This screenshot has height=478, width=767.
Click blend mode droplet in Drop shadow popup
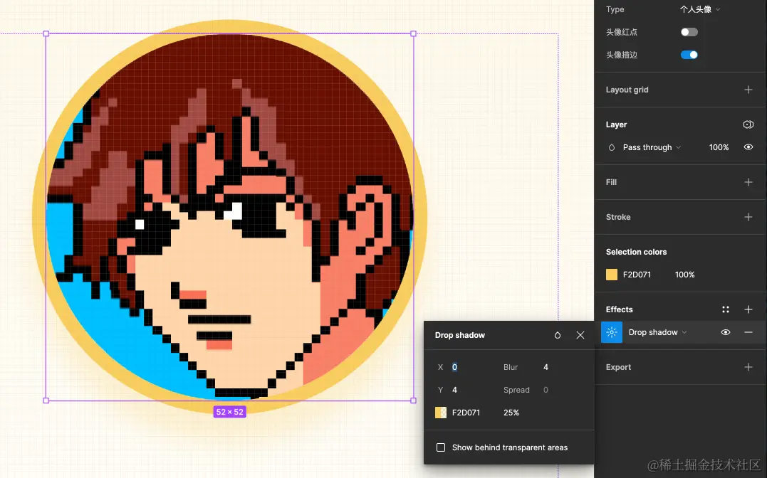[557, 335]
